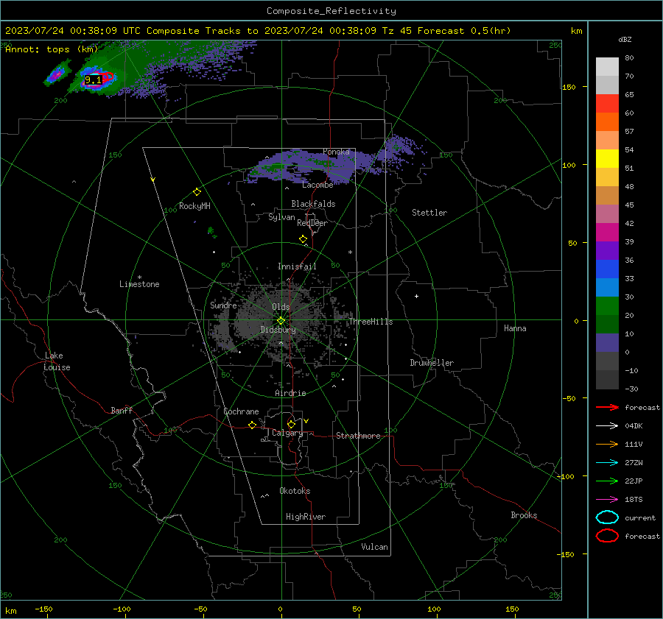
Task: Click the small storm cell left of 9.1
Action: (x=57, y=74)
